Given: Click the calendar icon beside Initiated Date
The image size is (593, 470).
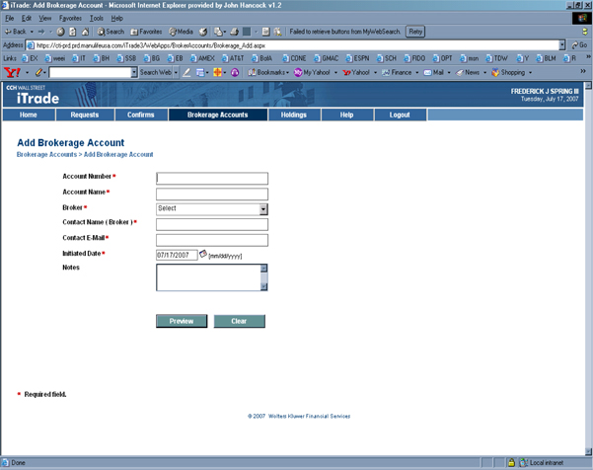Looking at the screenshot, I should click(x=203, y=255).
